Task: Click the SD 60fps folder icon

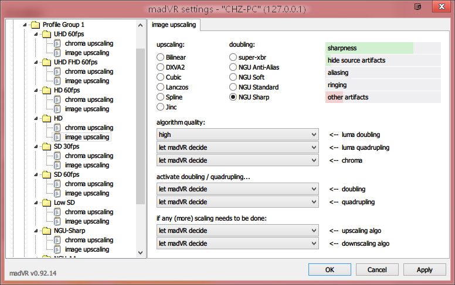Action: (x=46, y=174)
